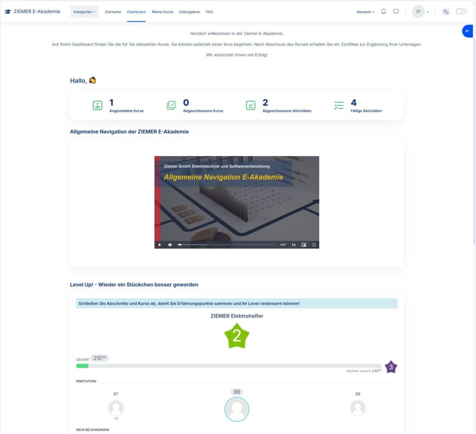Open the FAQ link

coord(209,12)
